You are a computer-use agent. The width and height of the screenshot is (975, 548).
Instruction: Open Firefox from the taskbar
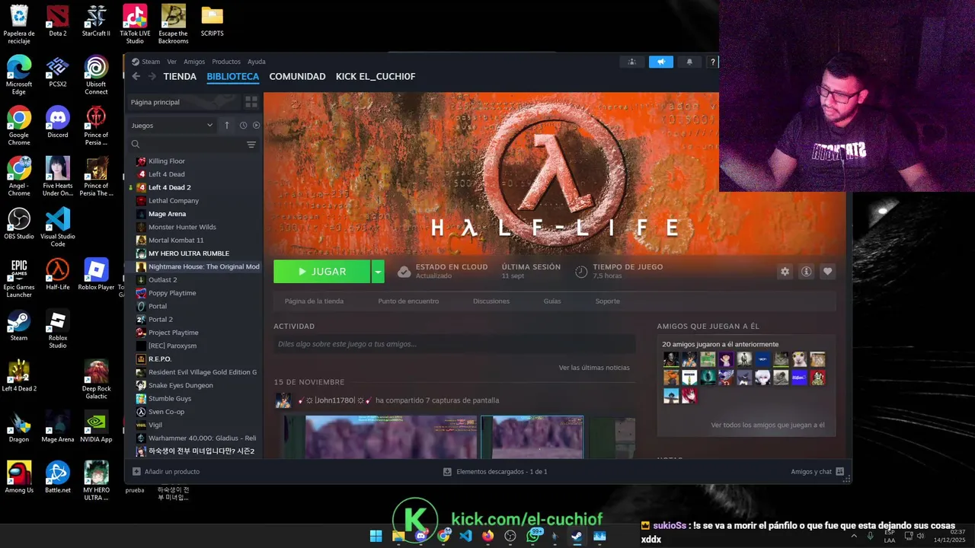[x=488, y=536]
